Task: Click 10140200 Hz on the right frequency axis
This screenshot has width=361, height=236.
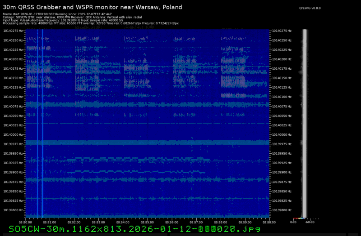Action: coord(282,59)
